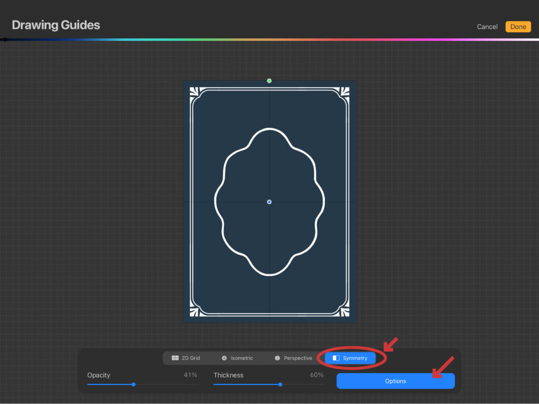
Task: Click the Opacity slider handle
Action: coord(134,385)
